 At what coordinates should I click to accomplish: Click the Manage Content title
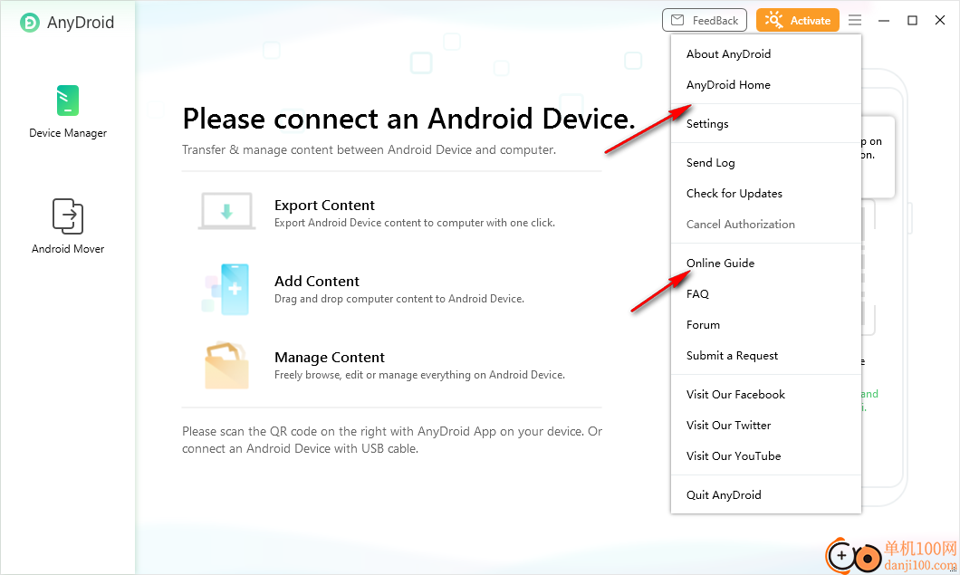[x=330, y=357]
